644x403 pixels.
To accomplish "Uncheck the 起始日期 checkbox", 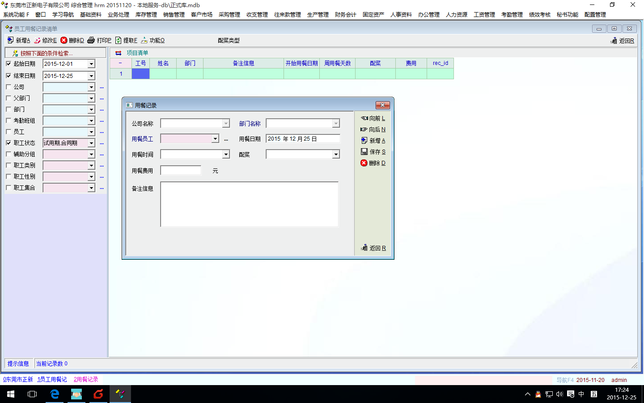I will (x=8, y=64).
